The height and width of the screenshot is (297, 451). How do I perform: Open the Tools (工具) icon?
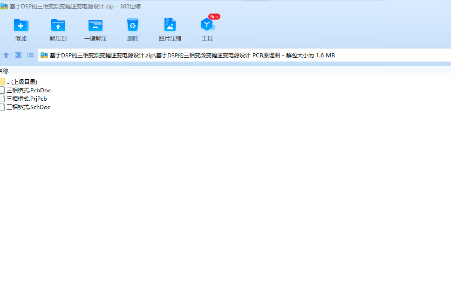[x=207, y=24]
